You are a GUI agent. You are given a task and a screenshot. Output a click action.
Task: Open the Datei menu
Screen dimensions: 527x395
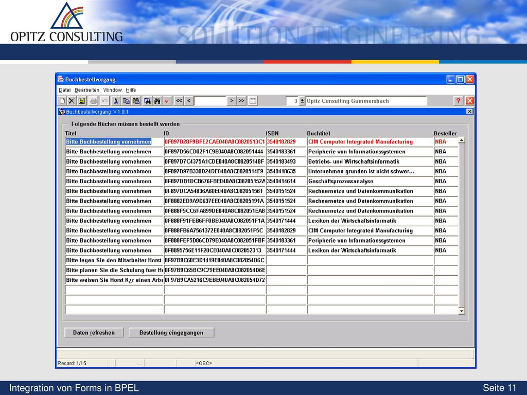point(64,90)
